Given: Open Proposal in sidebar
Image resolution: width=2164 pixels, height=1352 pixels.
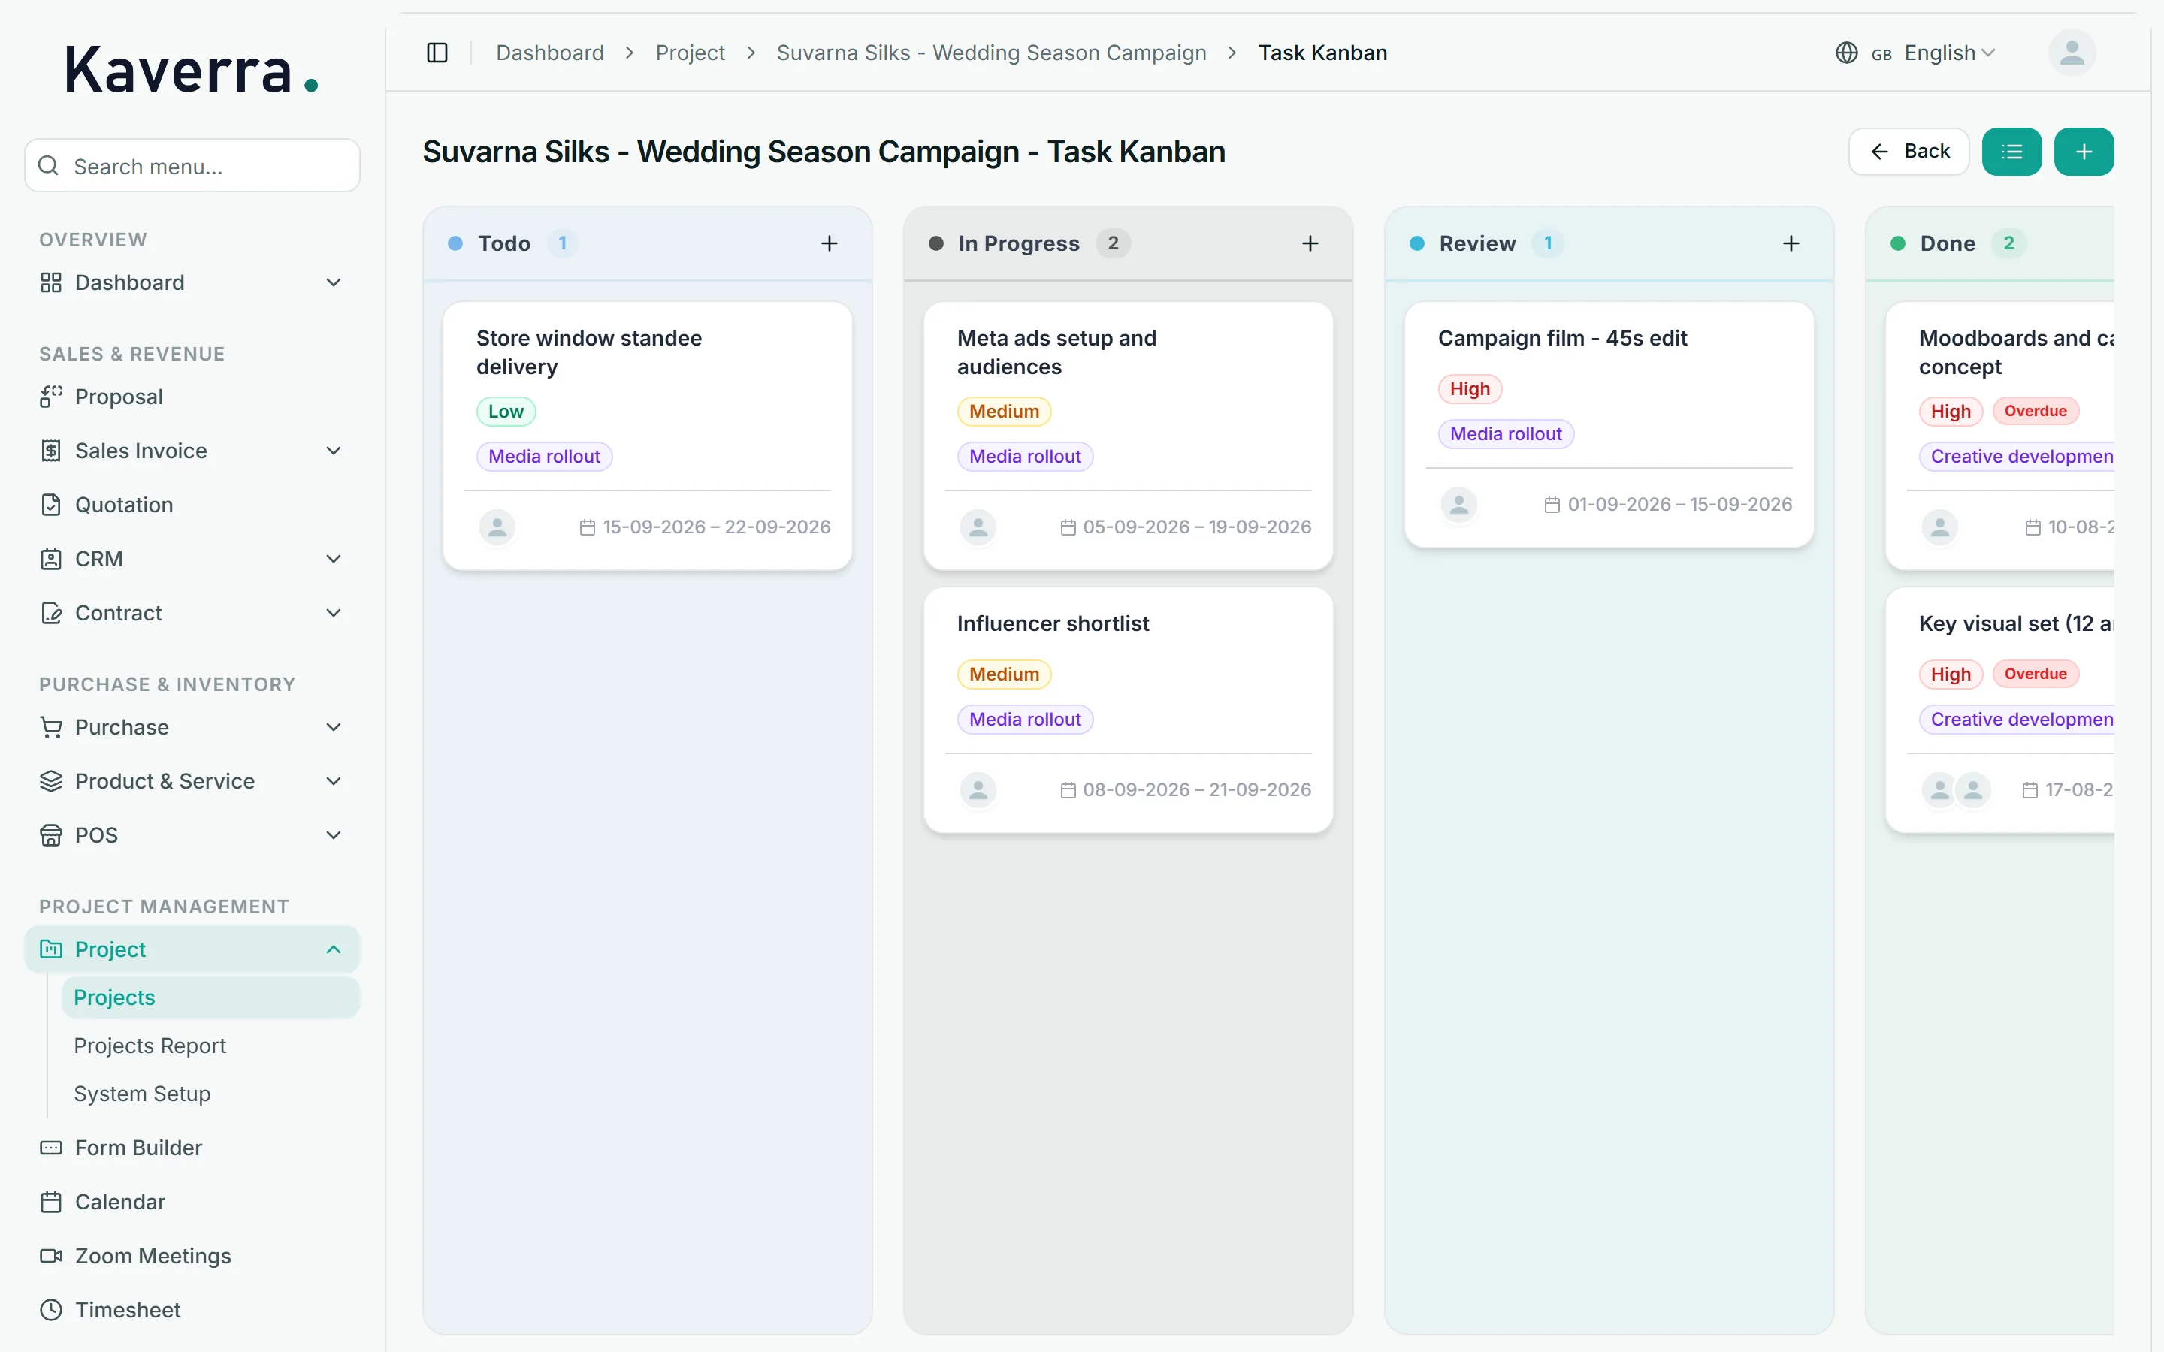Looking at the screenshot, I should click(192, 397).
